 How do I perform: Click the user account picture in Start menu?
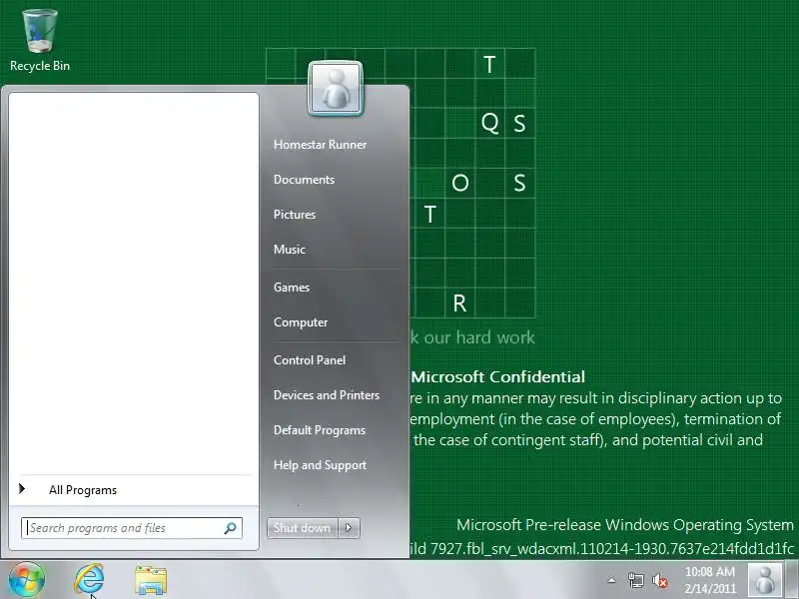pos(336,88)
